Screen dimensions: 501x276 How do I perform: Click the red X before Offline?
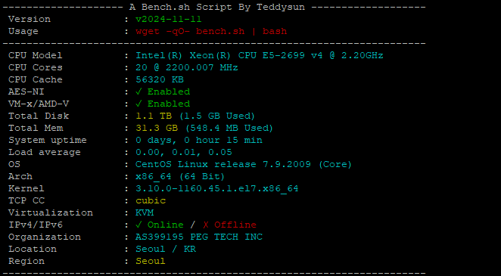point(205,225)
